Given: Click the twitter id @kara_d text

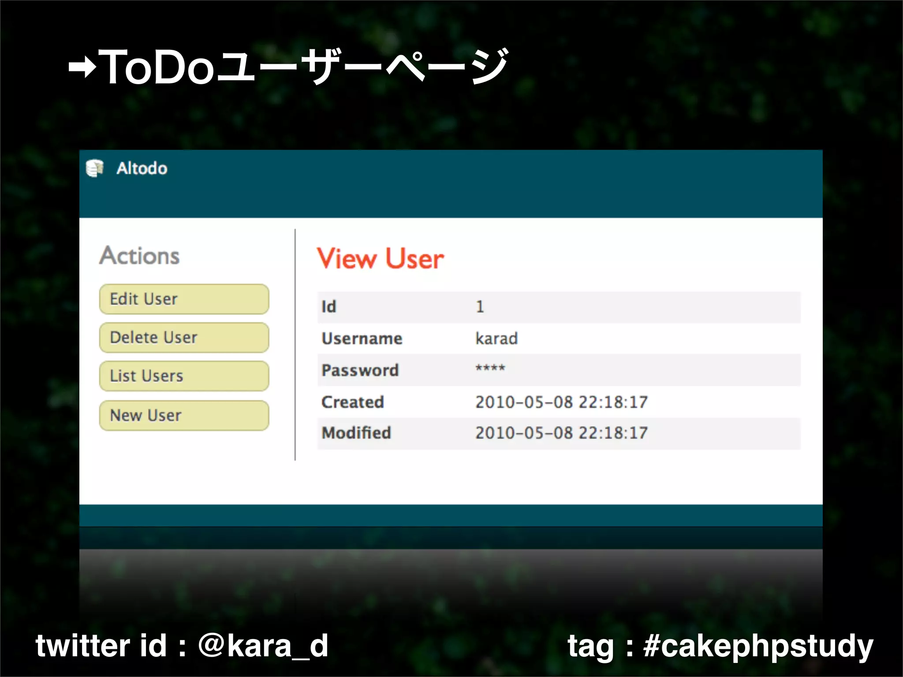Looking at the screenshot, I should 182,646.
